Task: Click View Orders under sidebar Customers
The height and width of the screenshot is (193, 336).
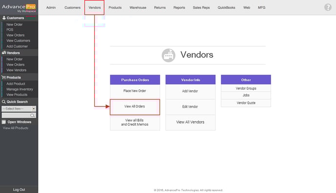Action: [15, 35]
